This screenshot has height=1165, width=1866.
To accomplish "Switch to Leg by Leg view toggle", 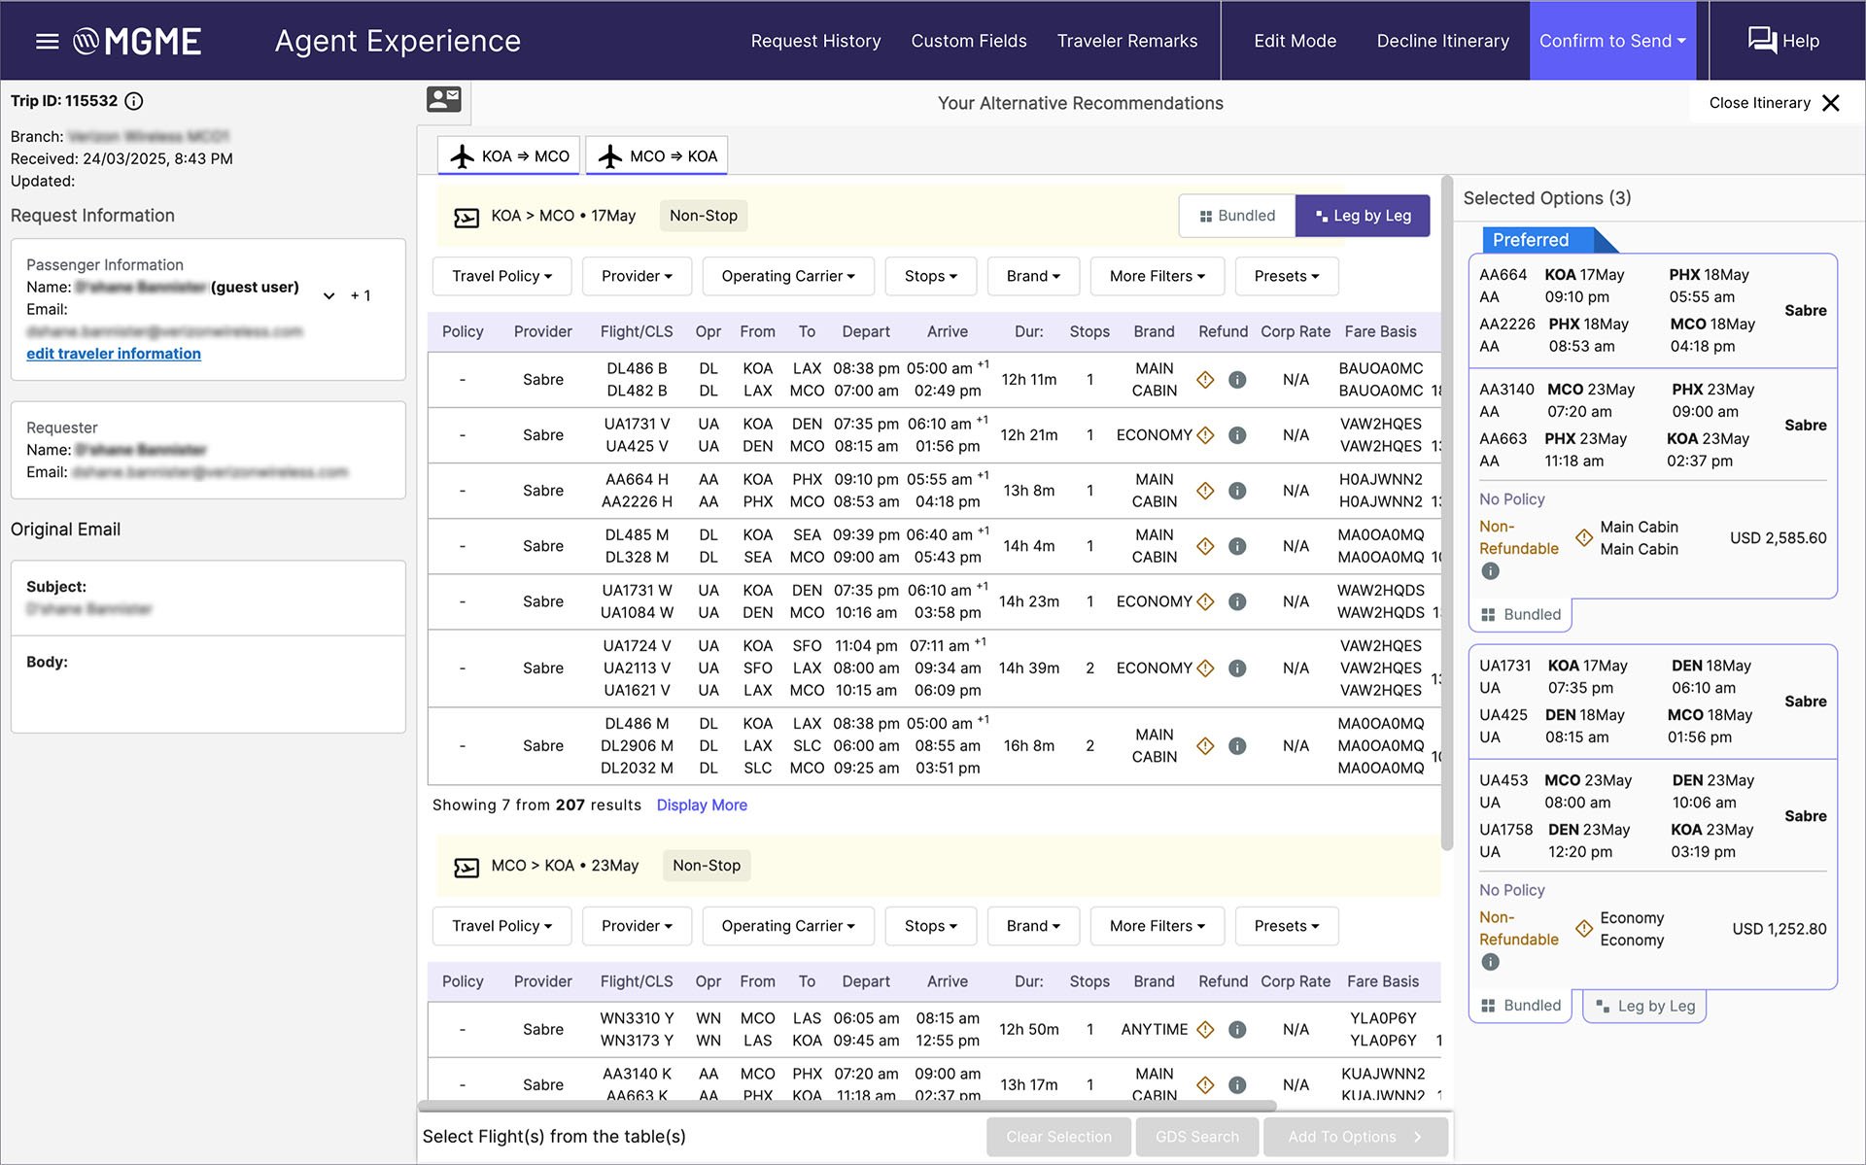I will coord(1363,216).
